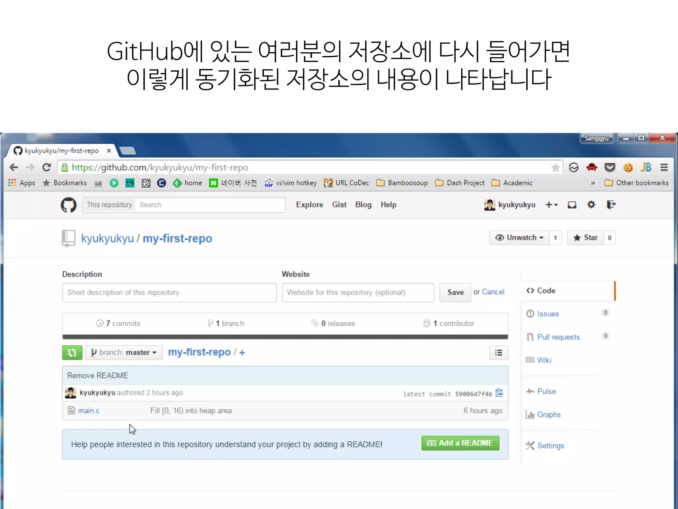Click the repository book icon

tap(69, 239)
